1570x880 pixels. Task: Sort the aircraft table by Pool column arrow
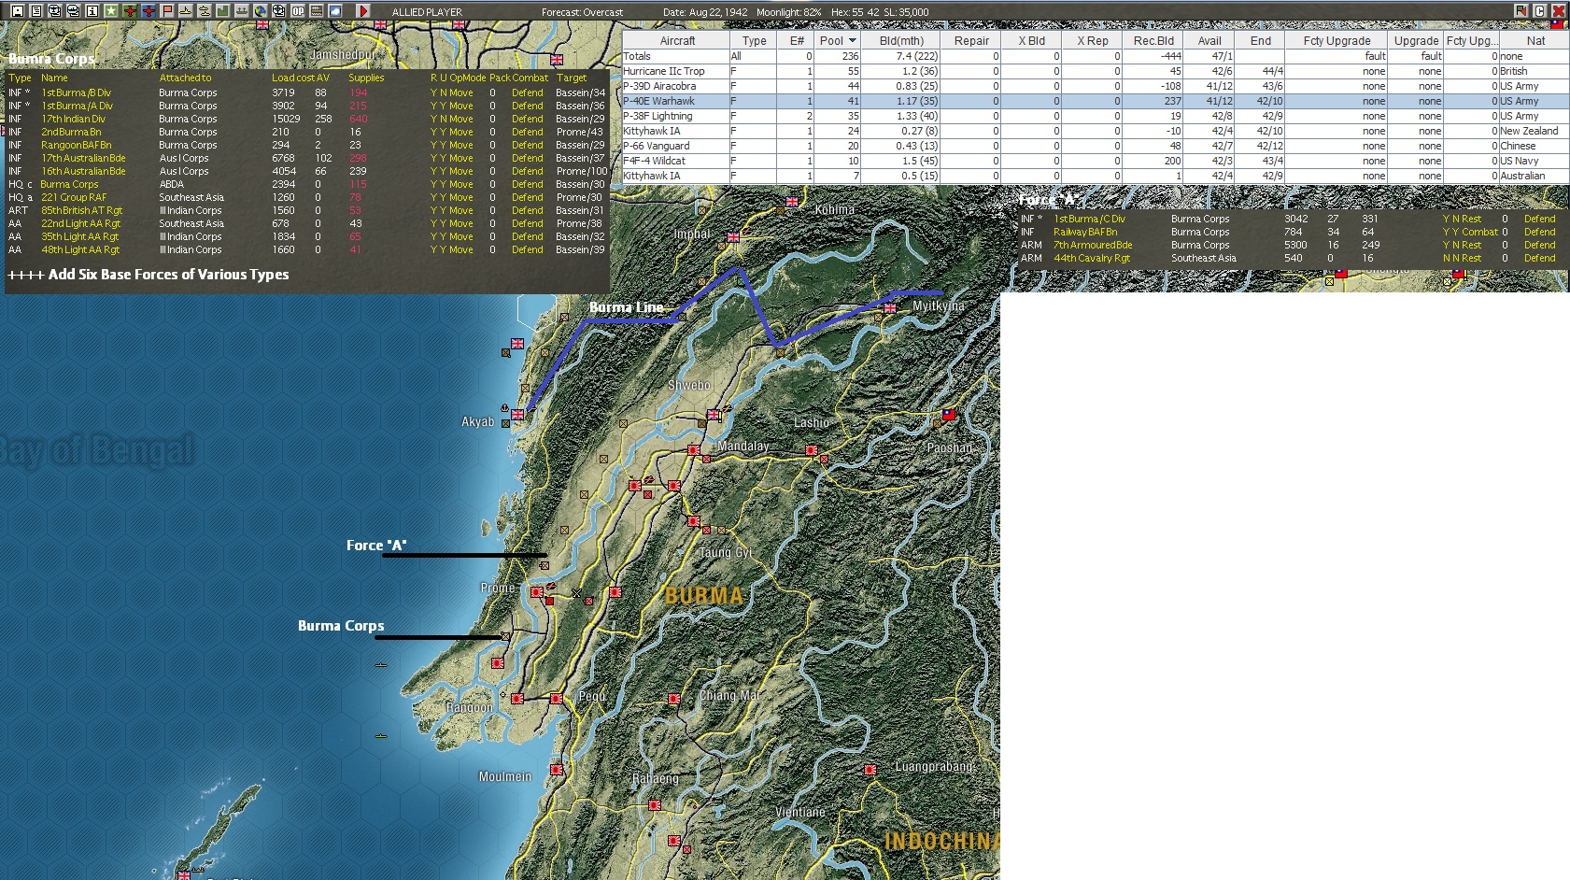[852, 41]
